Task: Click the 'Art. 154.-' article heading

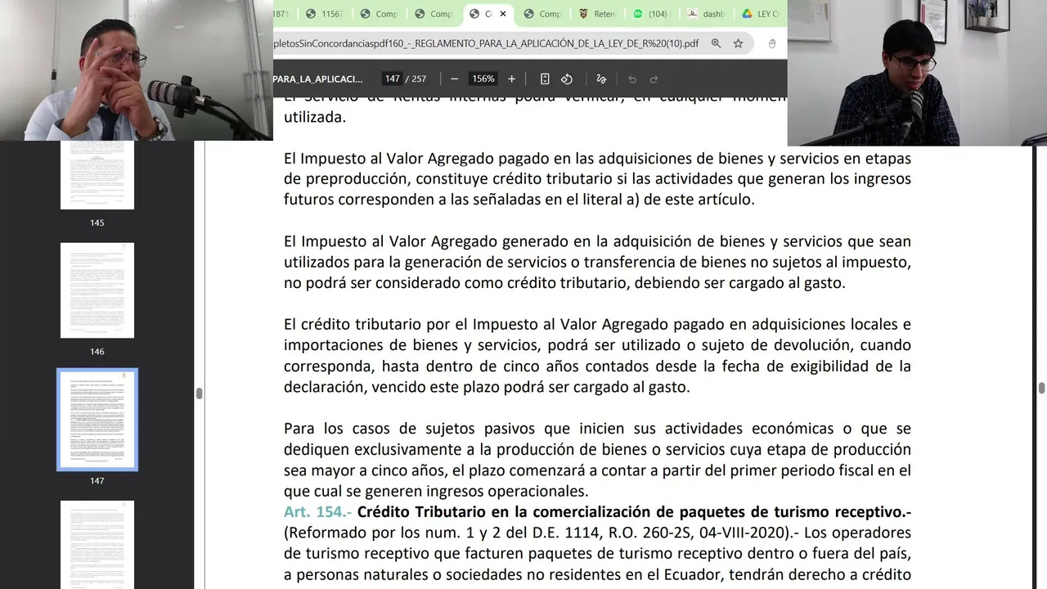Action: pos(318,512)
